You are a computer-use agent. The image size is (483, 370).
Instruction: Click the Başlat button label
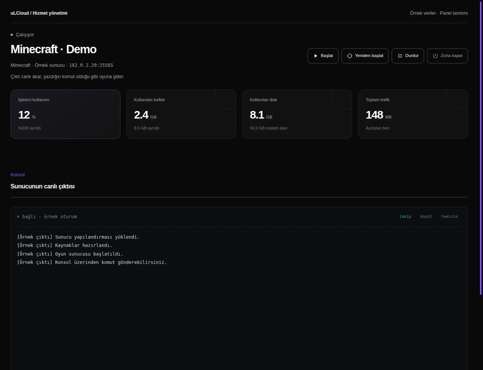(x=327, y=56)
